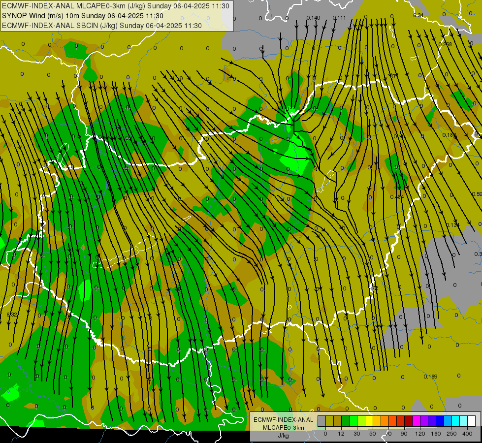The width and height of the screenshot is (482, 443).
Task: Select the orange-red legend swatch after 70
Action: tap(393, 421)
